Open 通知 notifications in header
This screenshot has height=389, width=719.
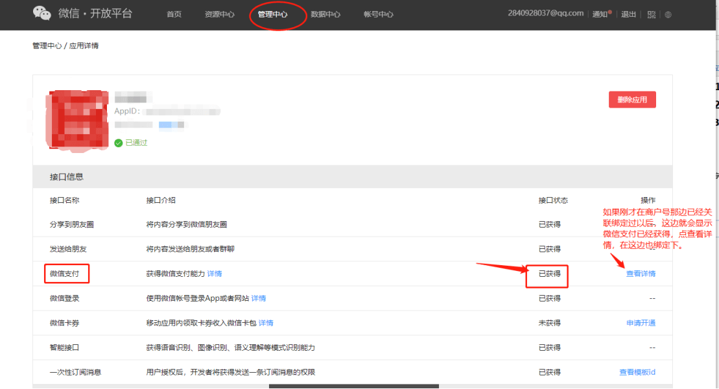[x=601, y=14]
